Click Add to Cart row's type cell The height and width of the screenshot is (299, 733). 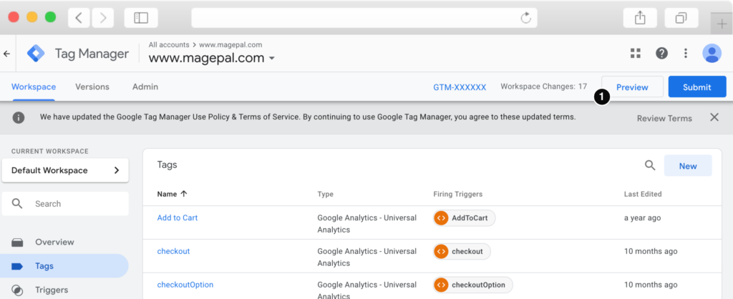(x=367, y=224)
